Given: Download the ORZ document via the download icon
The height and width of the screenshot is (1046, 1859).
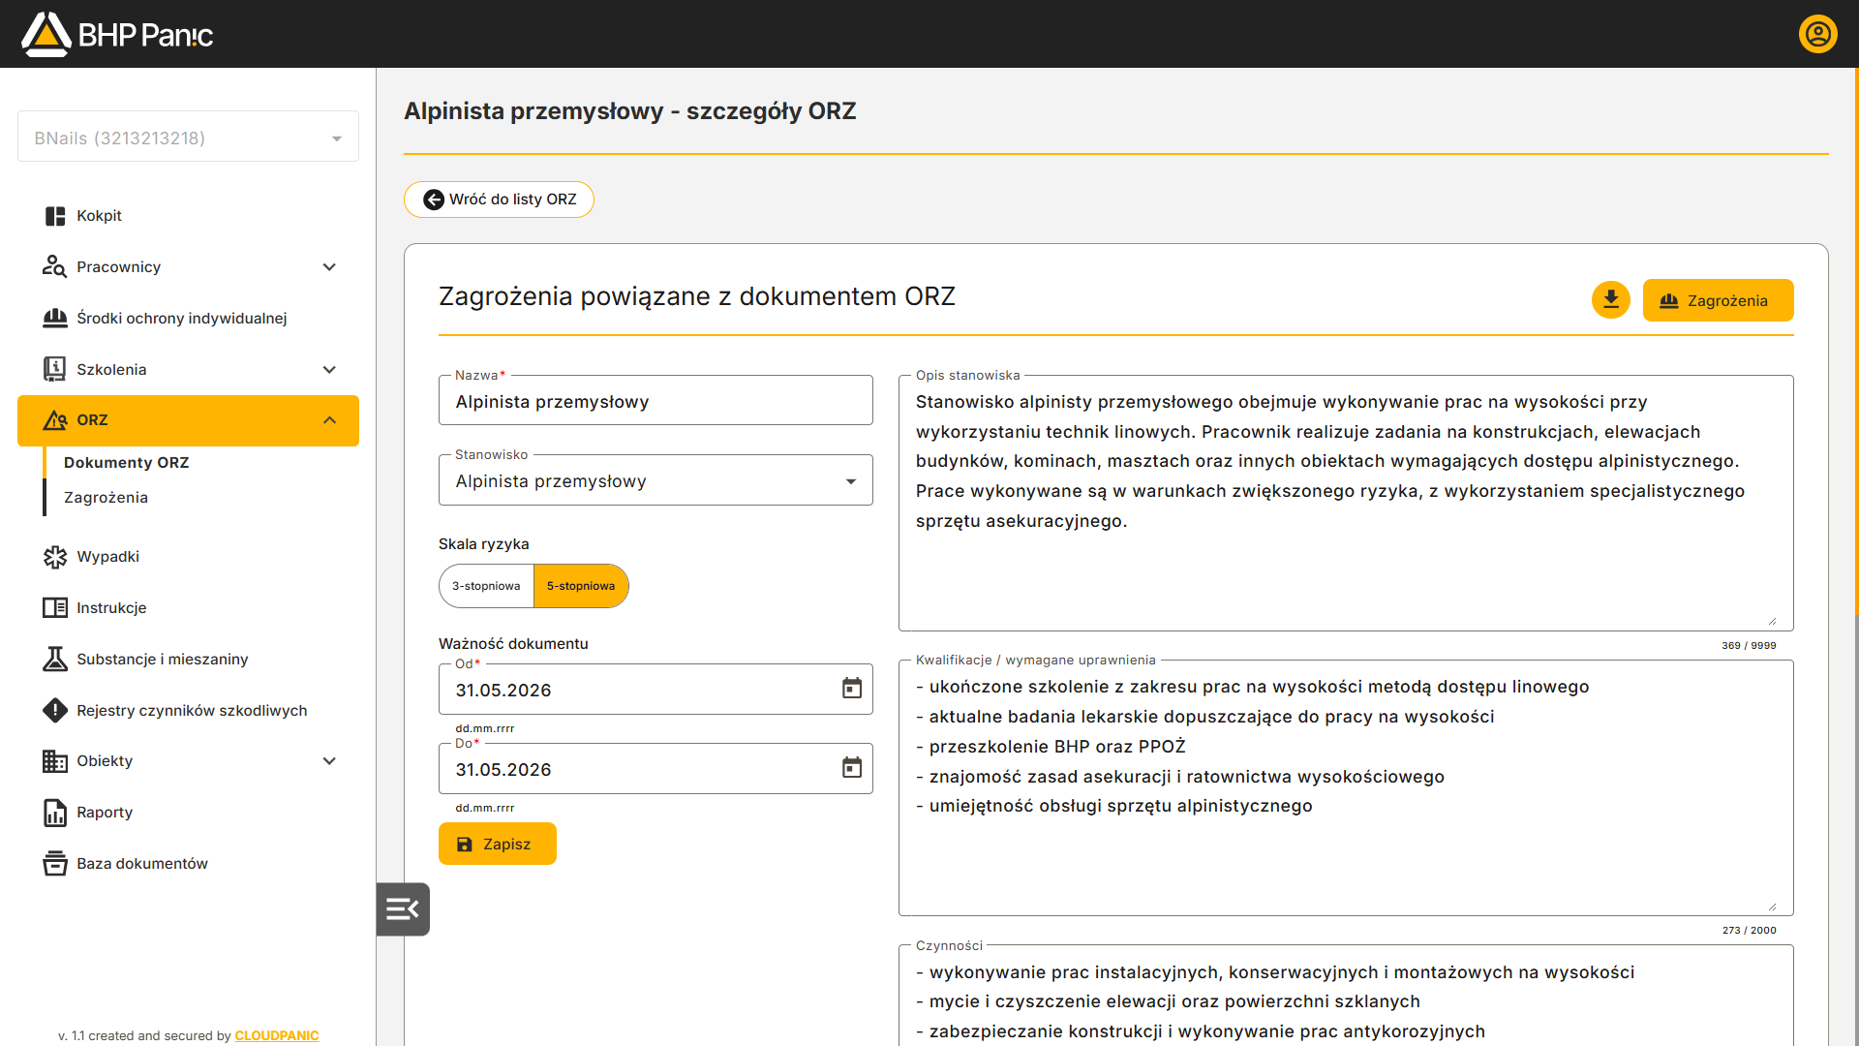Looking at the screenshot, I should (x=1611, y=300).
